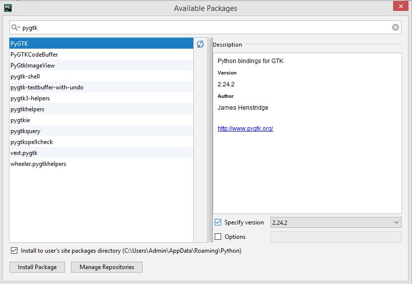This screenshot has height=284, width=412.
Task: Select PyGTKCodeBuffer in the package list
Action: point(101,54)
